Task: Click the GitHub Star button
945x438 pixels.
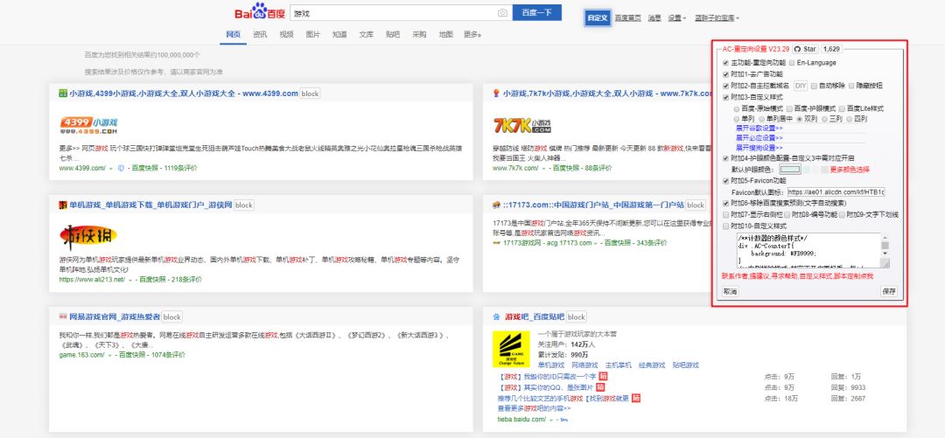Action: [x=806, y=50]
